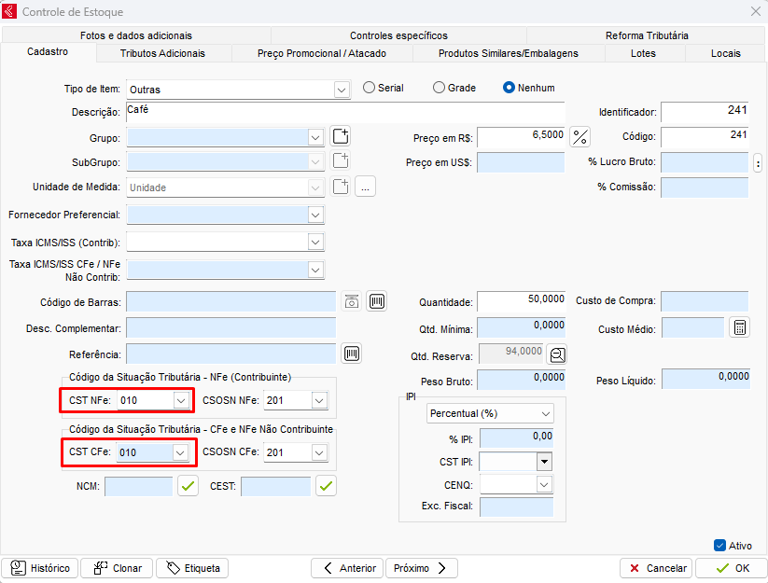Click the Descrição text field
Image resolution: width=768 pixels, height=583 pixels.
point(345,112)
